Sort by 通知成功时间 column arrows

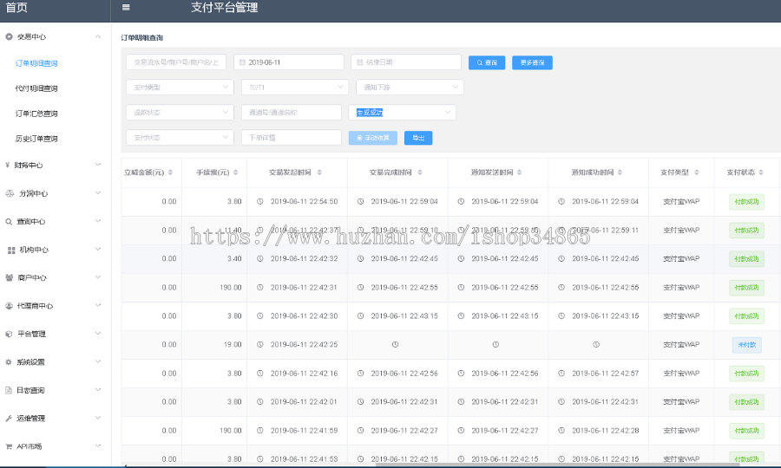click(620, 172)
